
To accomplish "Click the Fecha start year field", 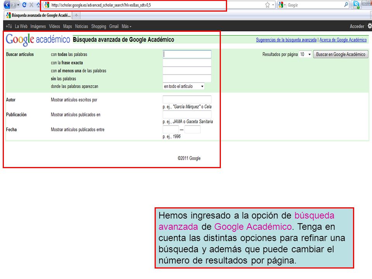I will tap(170, 129).
